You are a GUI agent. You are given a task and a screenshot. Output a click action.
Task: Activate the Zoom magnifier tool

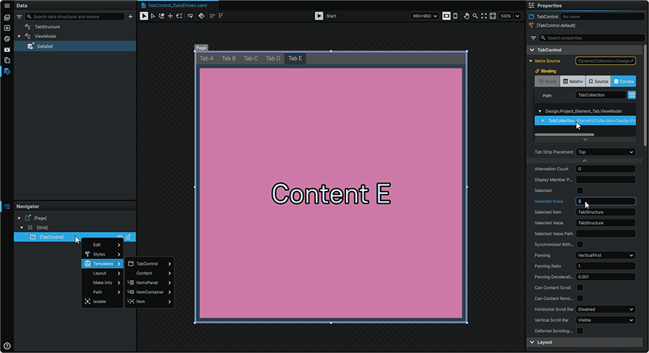(x=475, y=16)
